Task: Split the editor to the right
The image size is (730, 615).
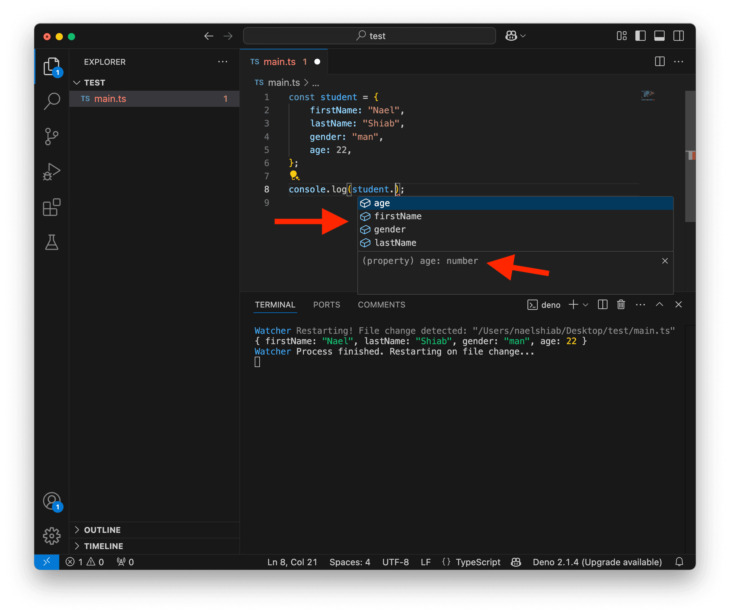Action: tap(659, 62)
